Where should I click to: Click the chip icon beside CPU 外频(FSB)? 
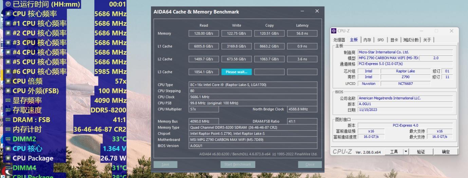8,91
